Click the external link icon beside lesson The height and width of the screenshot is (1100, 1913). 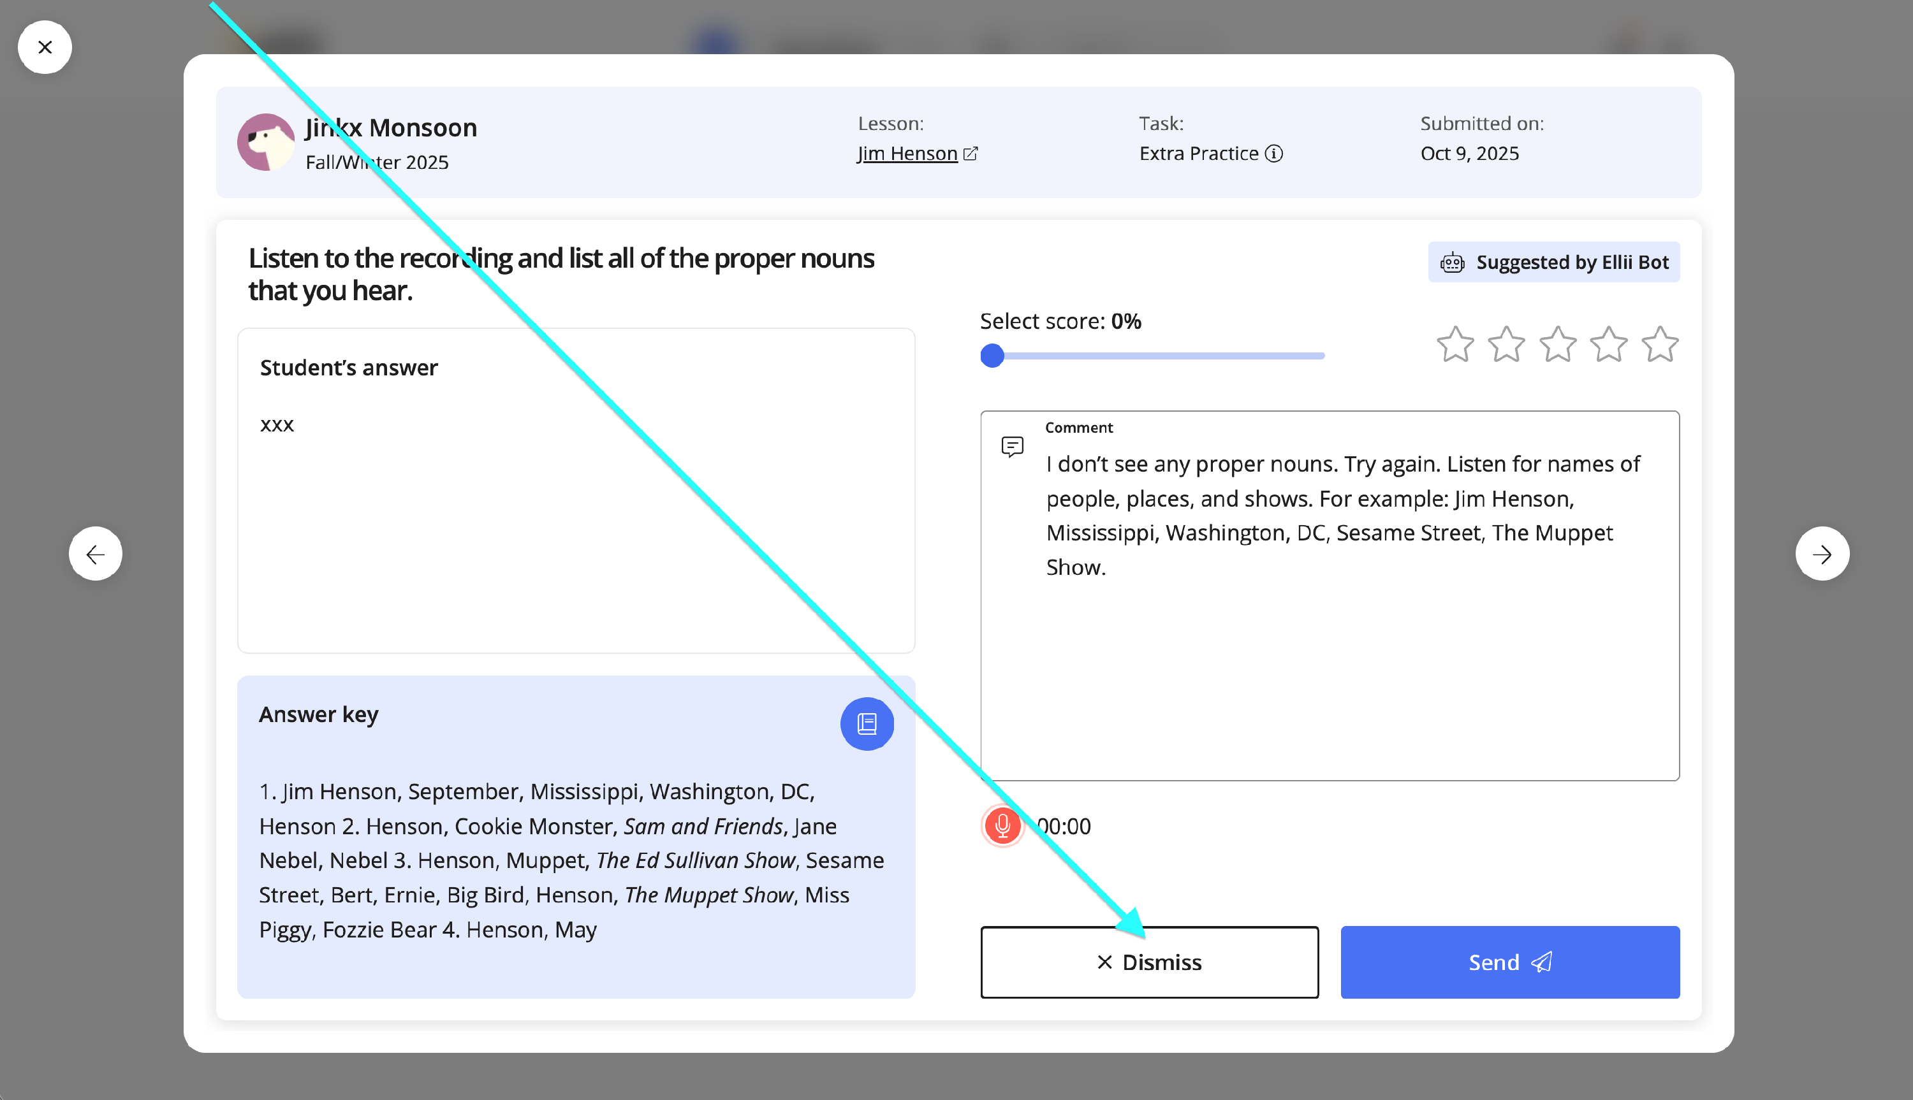[971, 154]
